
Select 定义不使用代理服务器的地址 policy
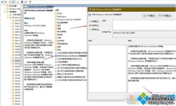(67, 65)
